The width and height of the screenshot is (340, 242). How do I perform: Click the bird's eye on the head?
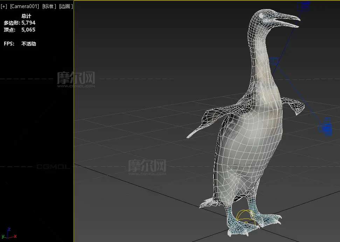(261, 16)
